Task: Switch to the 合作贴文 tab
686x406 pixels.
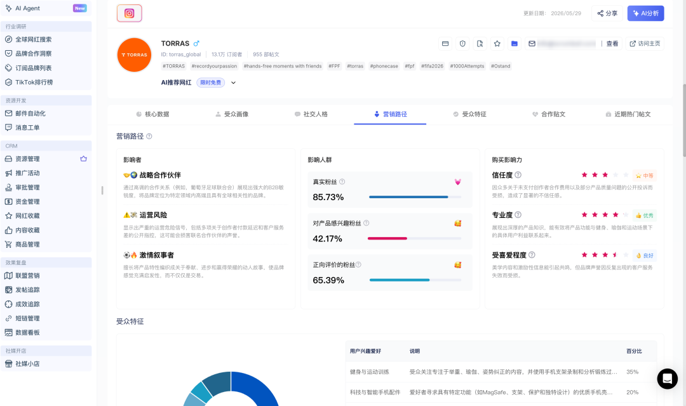Action: click(549, 114)
